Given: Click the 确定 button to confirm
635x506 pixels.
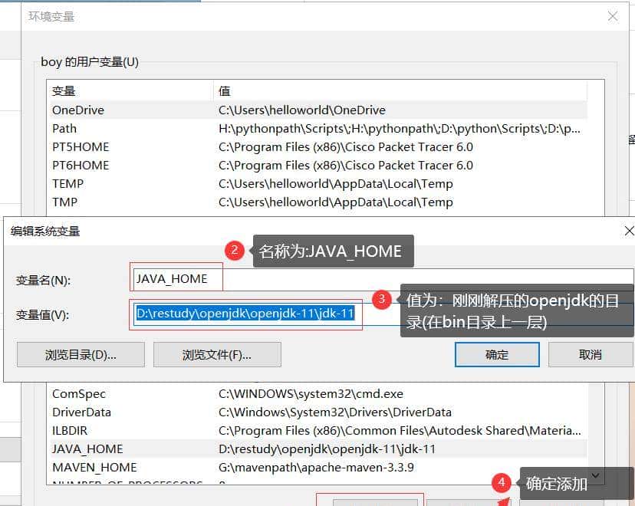Looking at the screenshot, I should coord(499,354).
